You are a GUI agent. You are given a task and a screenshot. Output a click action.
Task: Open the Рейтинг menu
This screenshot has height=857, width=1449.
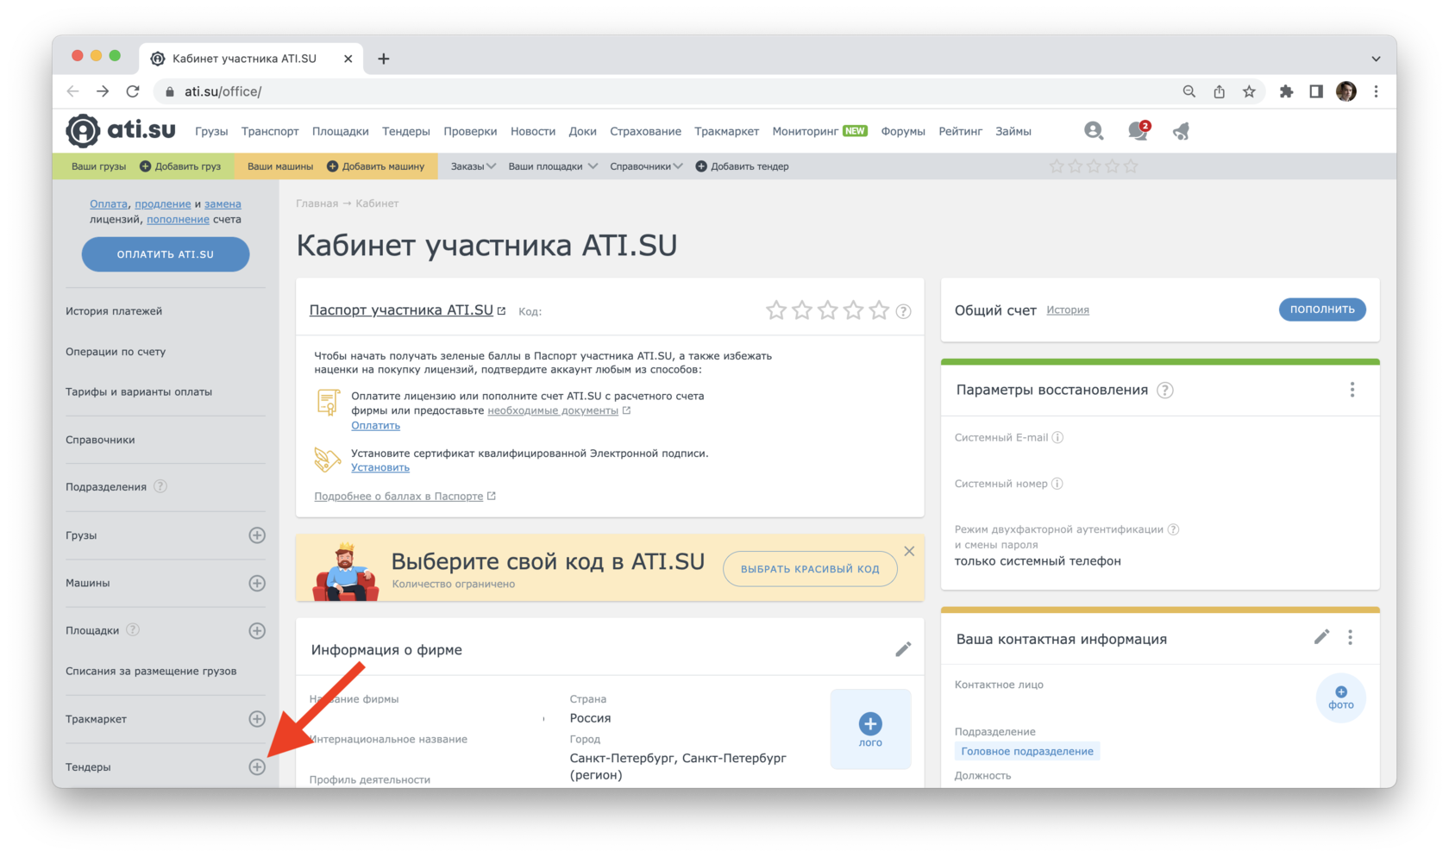click(x=961, y=131)
